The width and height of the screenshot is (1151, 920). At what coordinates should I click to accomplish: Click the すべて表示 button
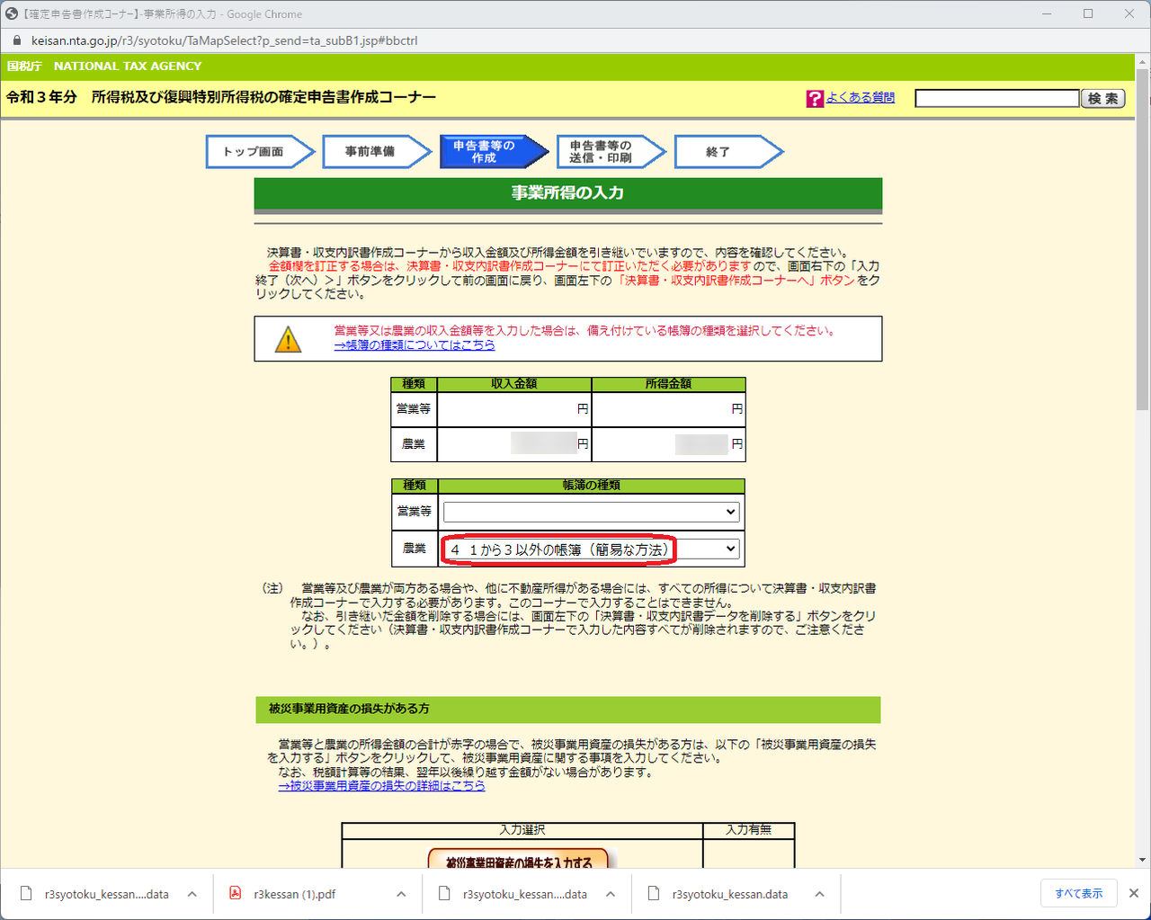(1079, 893)
